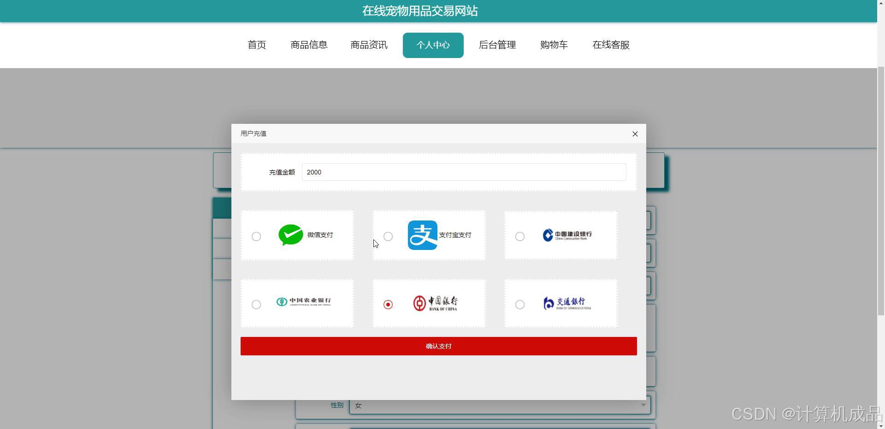This screenshot has width=885, height=429.
Task: Switch to the 个人中心 tab
Action: coord(433,45)
